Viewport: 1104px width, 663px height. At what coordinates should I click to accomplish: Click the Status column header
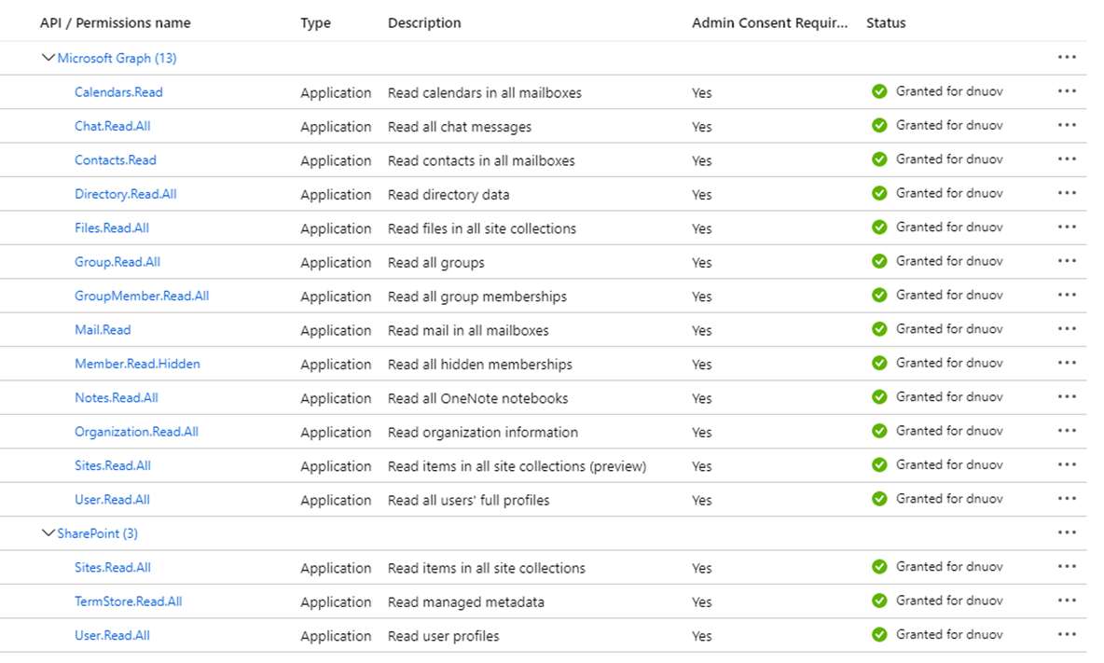coord(886,22)
